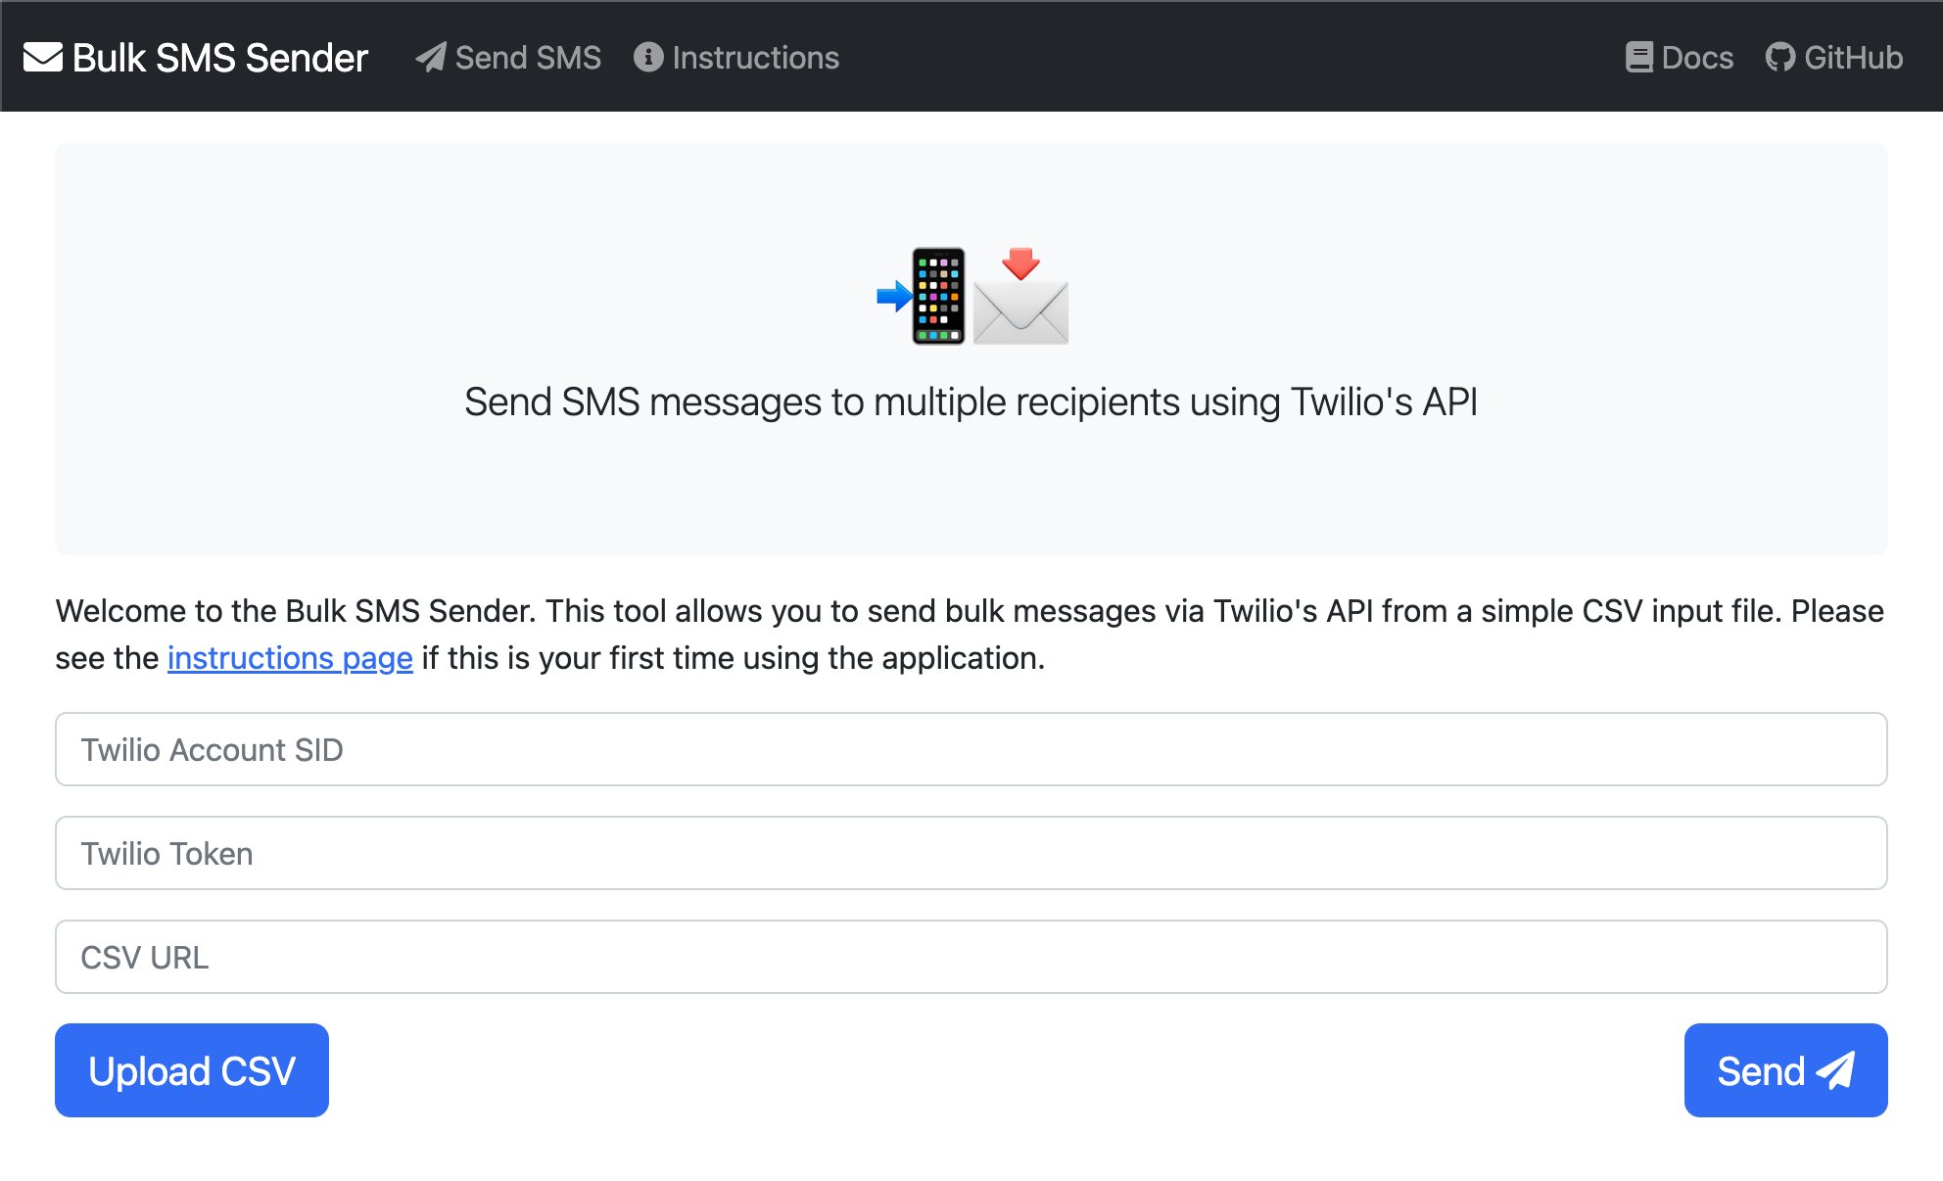The width and height of the screenshot is (1943, 1181).
Task: Open the GitHub nav link
Action: tap(1853, 58)
